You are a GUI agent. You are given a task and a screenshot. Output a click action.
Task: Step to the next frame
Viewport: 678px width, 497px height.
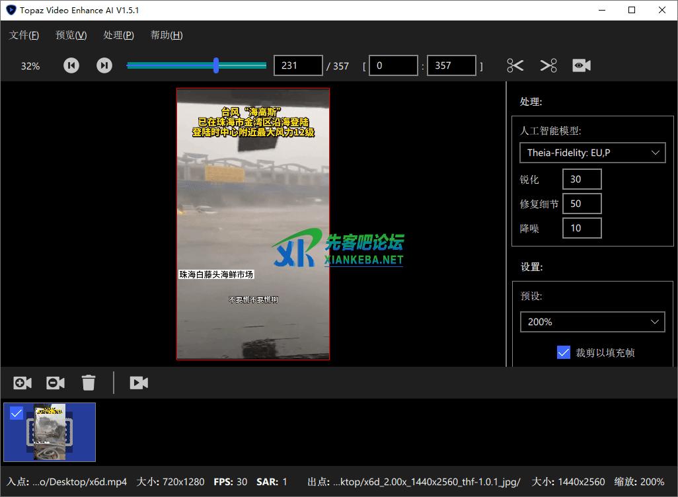pos(104,65)
